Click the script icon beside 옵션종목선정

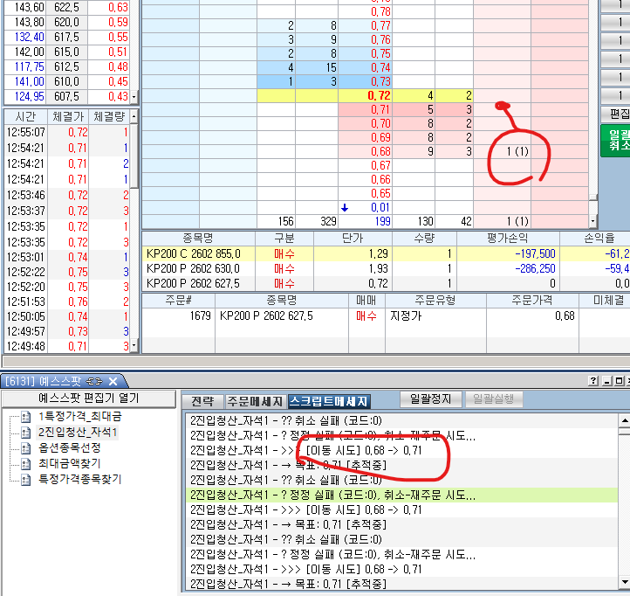point(25,447)
